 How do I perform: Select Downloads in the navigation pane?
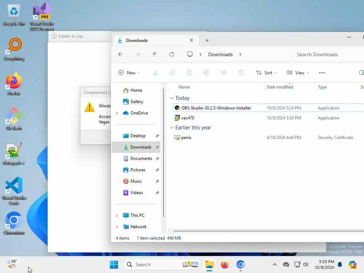tap(136, 147)
